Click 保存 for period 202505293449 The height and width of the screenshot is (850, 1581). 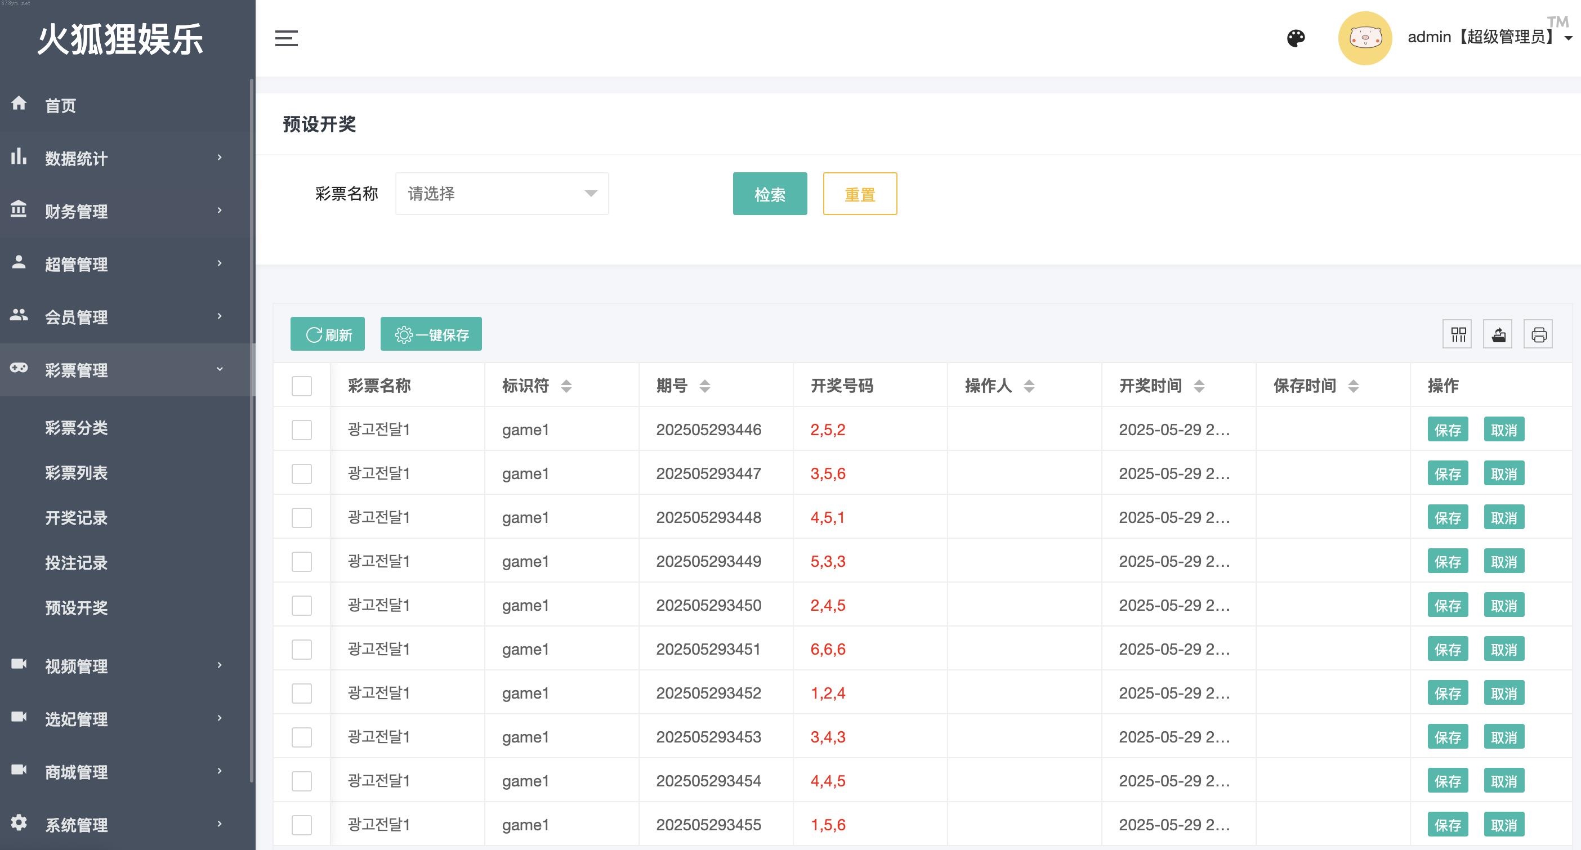click(x=1447, y=562)
